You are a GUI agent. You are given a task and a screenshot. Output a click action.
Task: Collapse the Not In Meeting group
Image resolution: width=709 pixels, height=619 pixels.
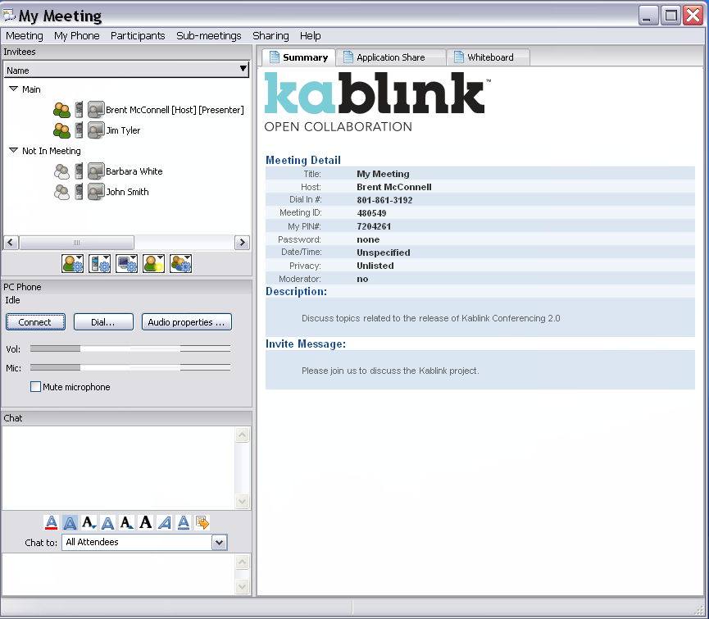point(12,151)
